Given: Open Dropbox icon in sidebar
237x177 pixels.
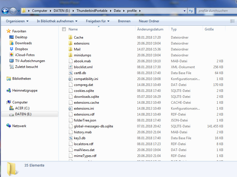Looking at the screenshot, I should 12,49.
